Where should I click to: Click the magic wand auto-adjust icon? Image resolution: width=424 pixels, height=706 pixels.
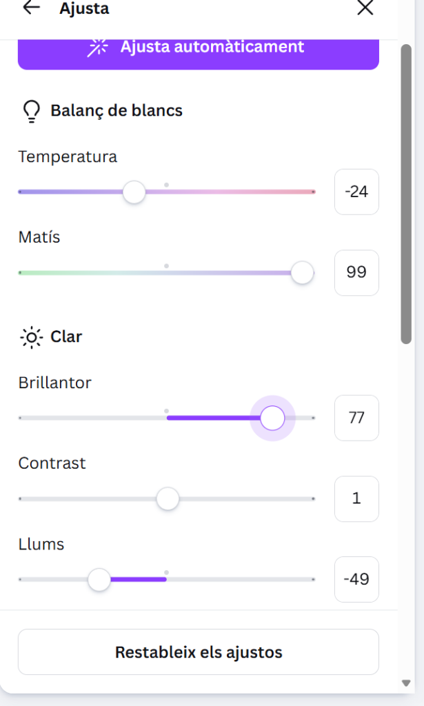(99, 47)
